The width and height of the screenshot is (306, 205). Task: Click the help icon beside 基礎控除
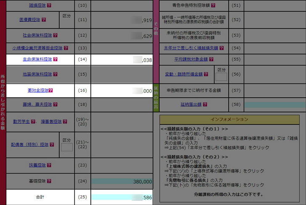(x=49, y=181)
